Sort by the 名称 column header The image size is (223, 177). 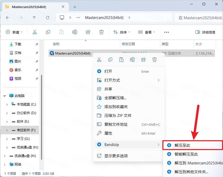pos(56,44)
